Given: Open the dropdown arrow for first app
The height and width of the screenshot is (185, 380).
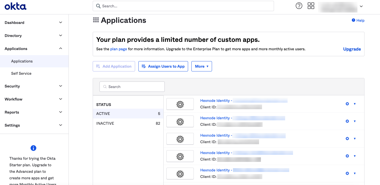Looking at the screenshot, I should click(x=355, y=104).
